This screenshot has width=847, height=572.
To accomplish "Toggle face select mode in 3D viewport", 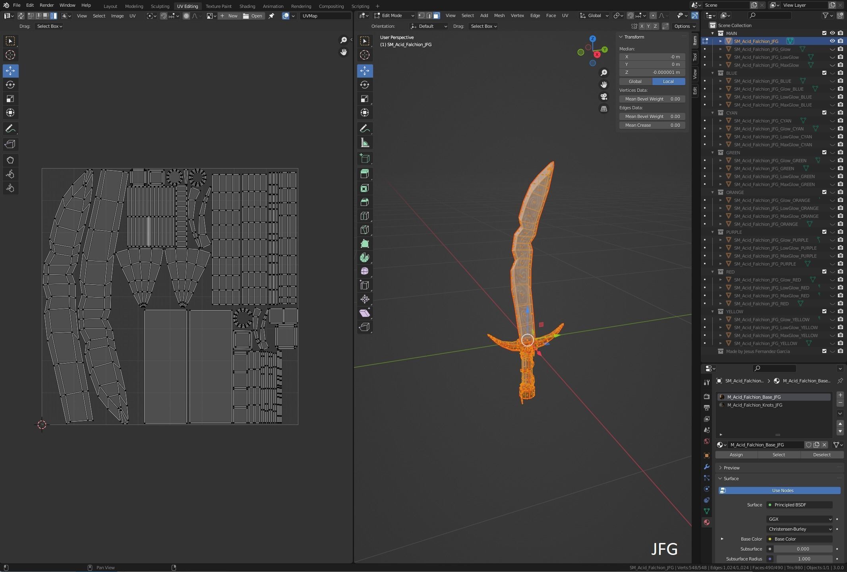I will tap(437, 16).
